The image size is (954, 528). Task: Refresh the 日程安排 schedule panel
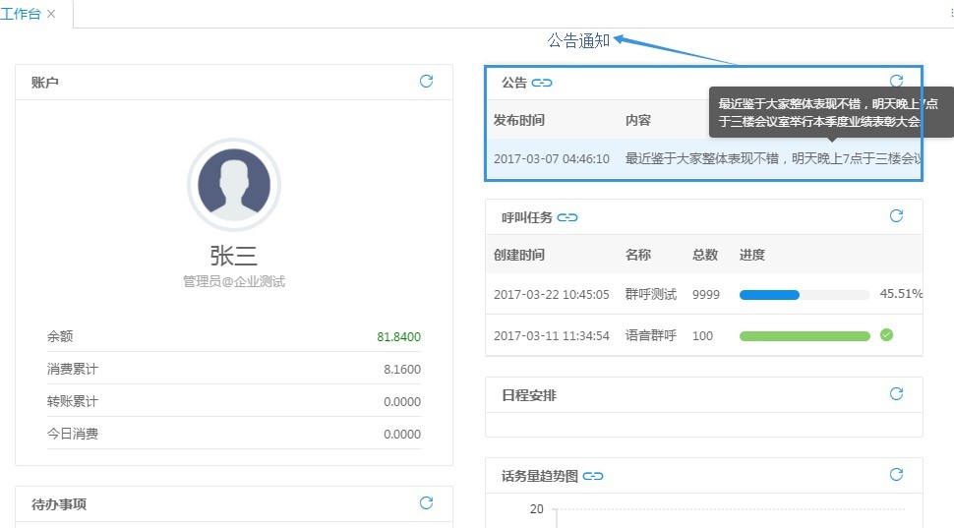(896, 394)
